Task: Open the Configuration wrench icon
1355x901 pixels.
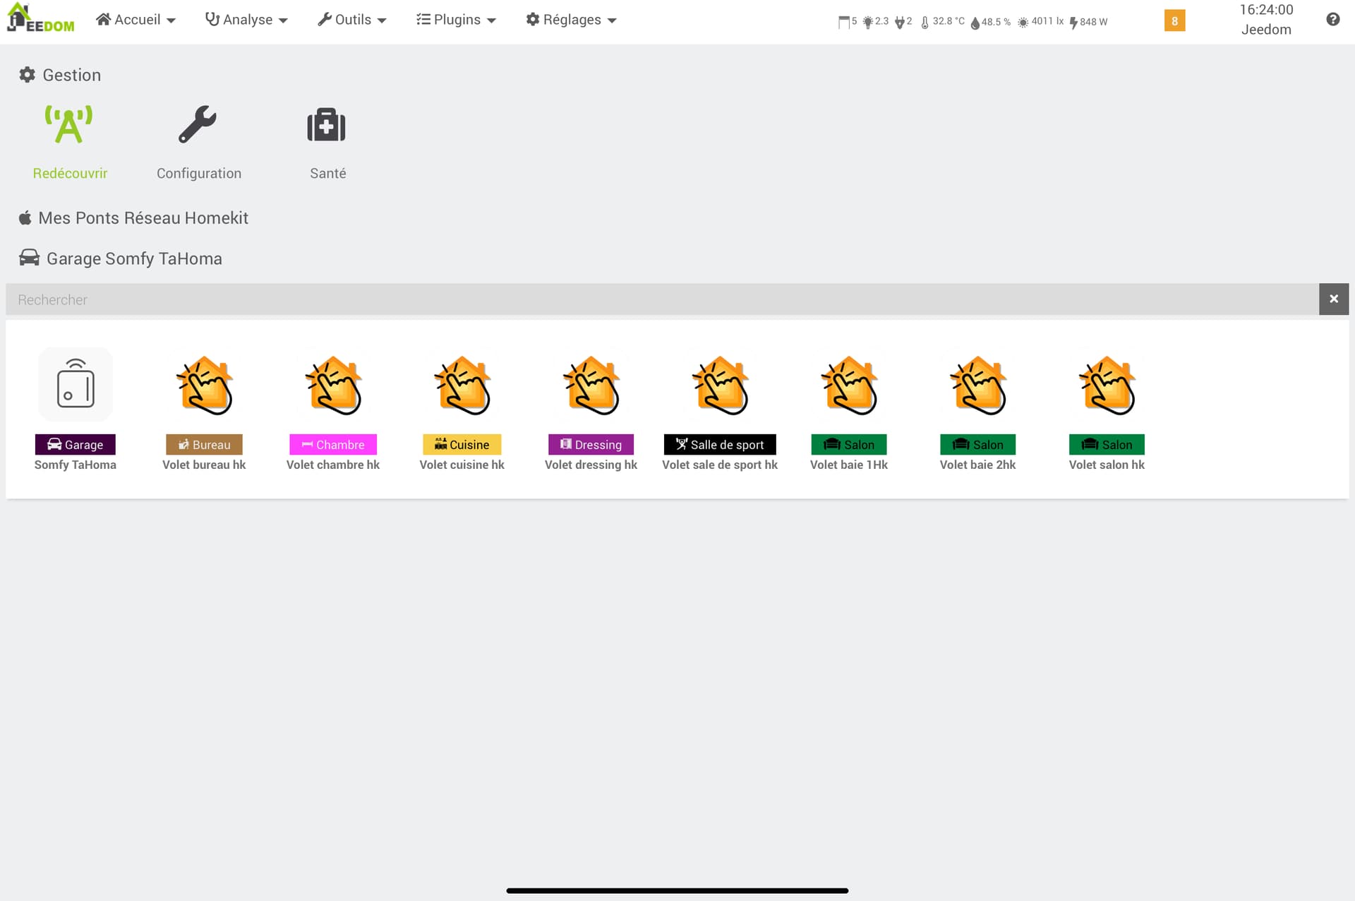Action: (x=198, y=126)
